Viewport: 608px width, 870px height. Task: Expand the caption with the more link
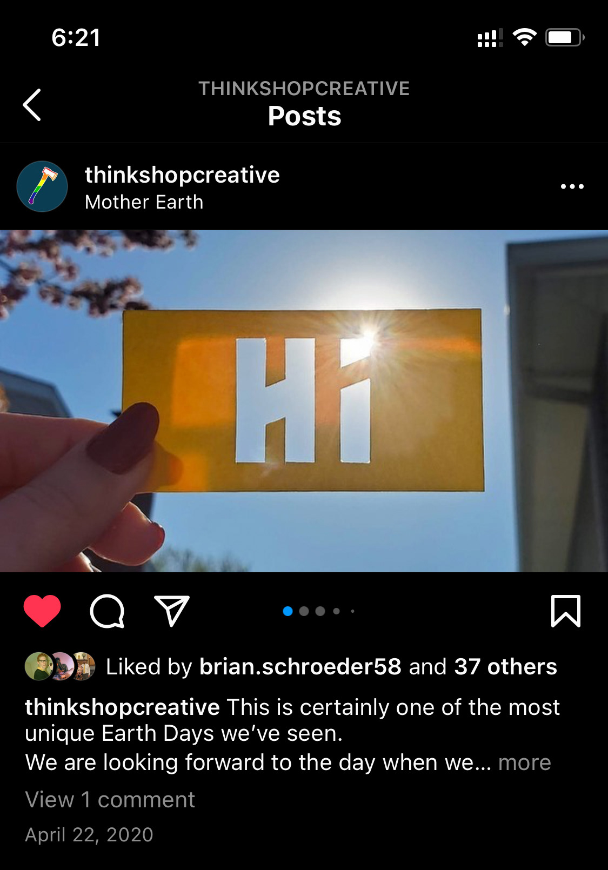(x=524, y=762)
